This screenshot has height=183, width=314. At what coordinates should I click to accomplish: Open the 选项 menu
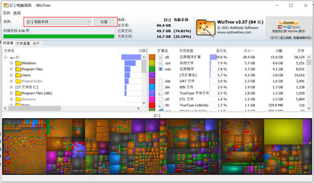pos(17,13)
